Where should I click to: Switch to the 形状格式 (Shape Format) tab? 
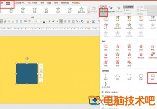coord(76,3)
